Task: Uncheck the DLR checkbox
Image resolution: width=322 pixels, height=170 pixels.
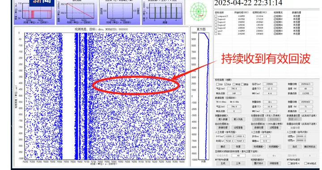Action: 226,85
